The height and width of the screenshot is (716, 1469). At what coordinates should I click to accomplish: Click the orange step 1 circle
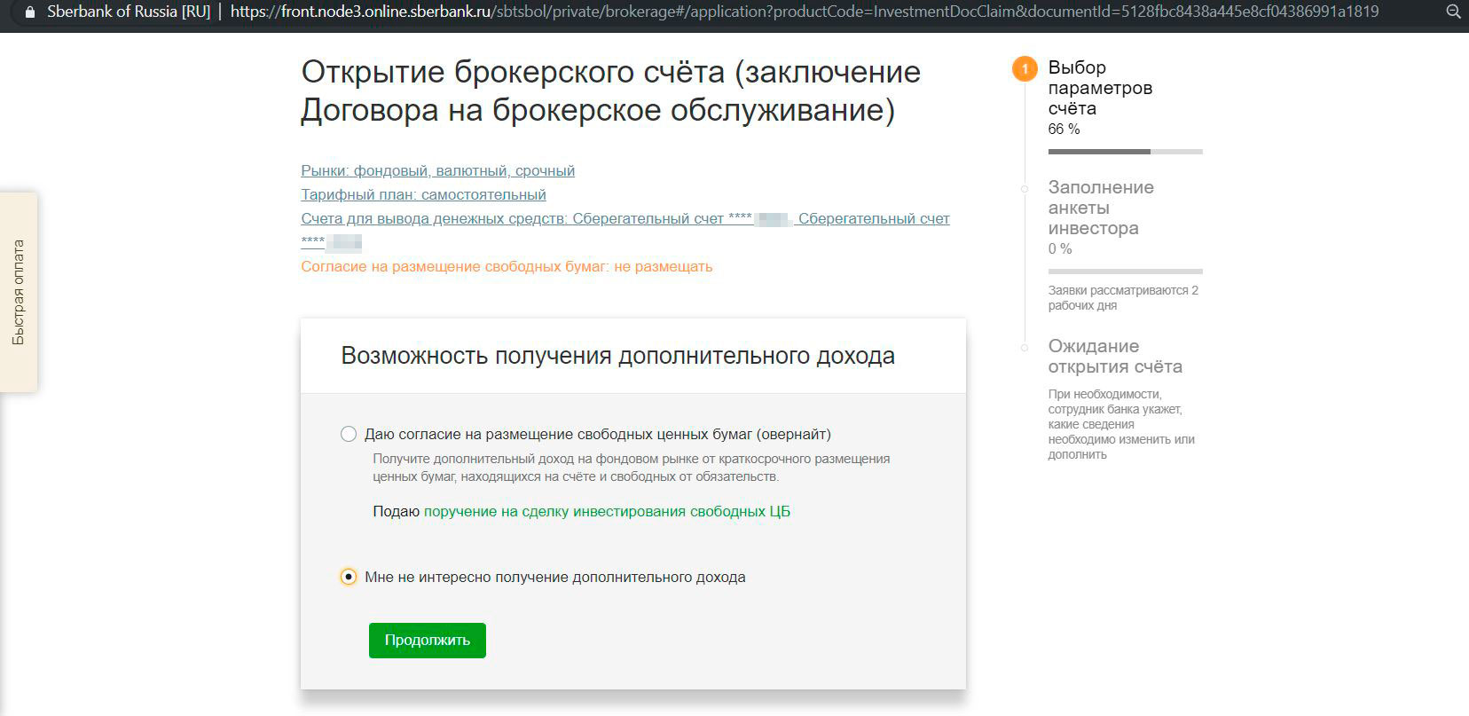coord(1025,69)
